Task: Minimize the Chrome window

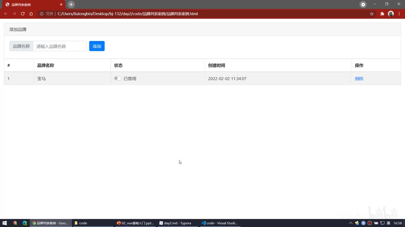Action: 375,4
